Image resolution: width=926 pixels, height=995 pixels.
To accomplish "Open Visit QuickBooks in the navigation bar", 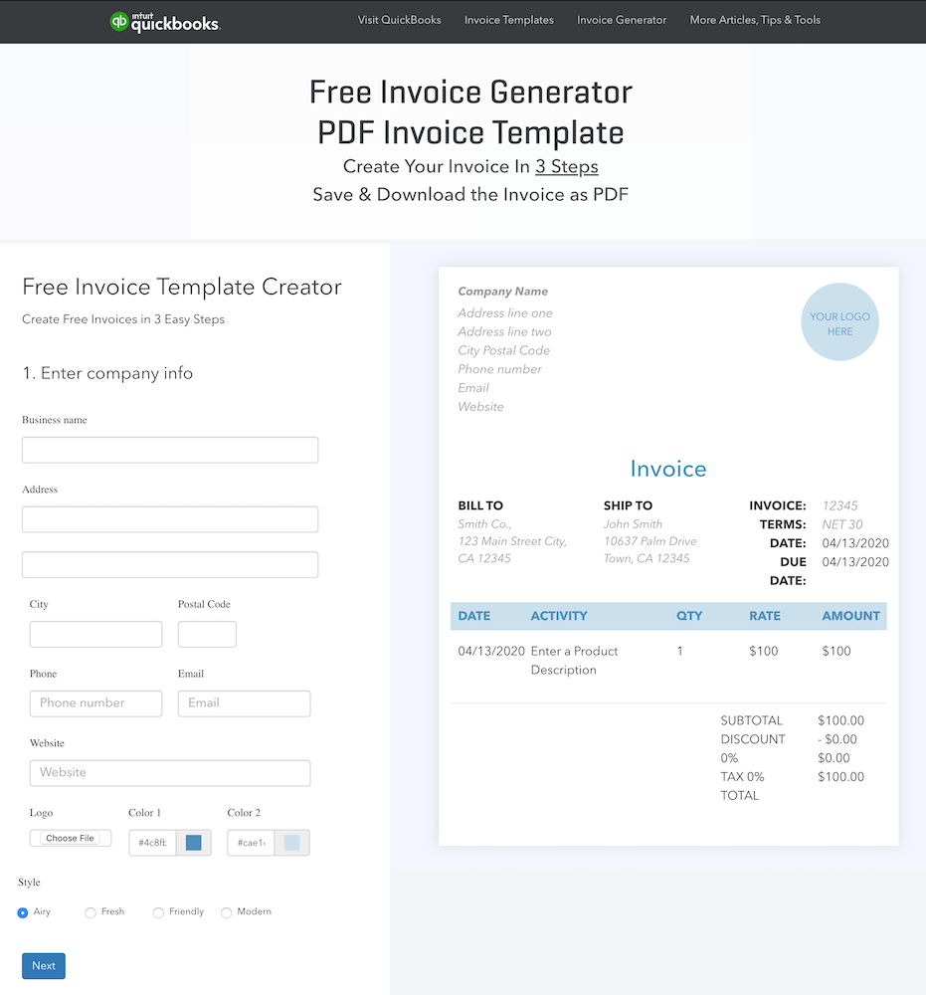I will 399,19.
